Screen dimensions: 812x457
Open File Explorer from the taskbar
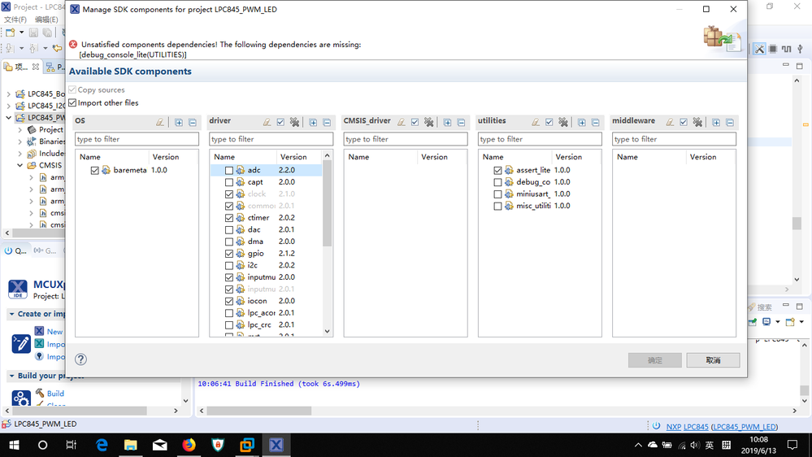[x=131, y=445]
